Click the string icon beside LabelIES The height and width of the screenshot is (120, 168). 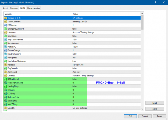[5, 75]
